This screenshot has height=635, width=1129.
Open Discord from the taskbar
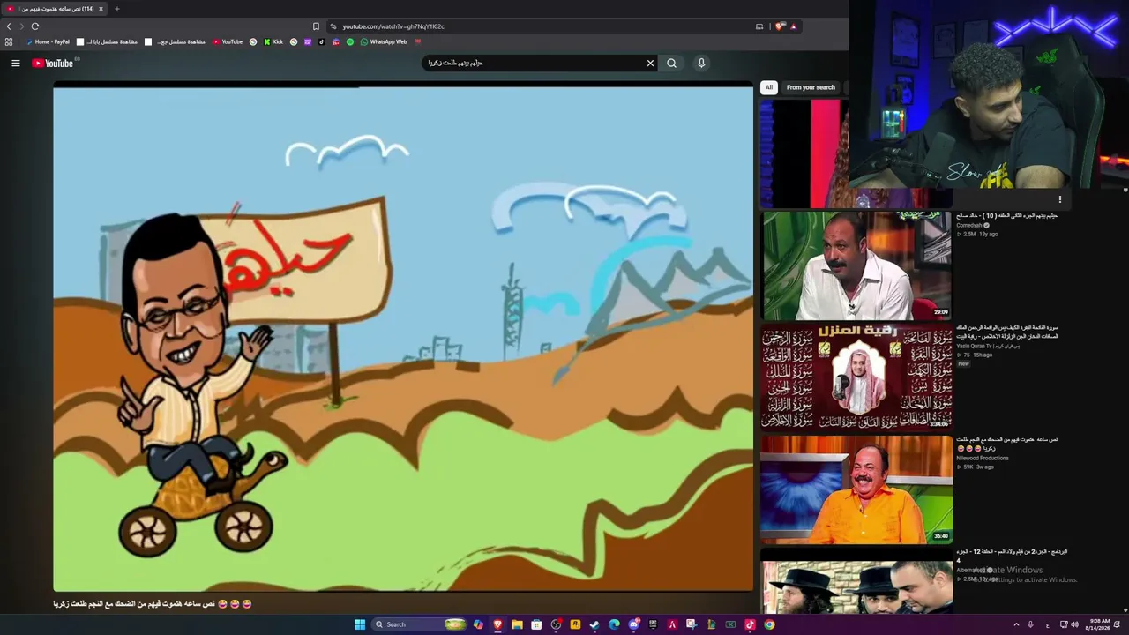click(633, 624)
